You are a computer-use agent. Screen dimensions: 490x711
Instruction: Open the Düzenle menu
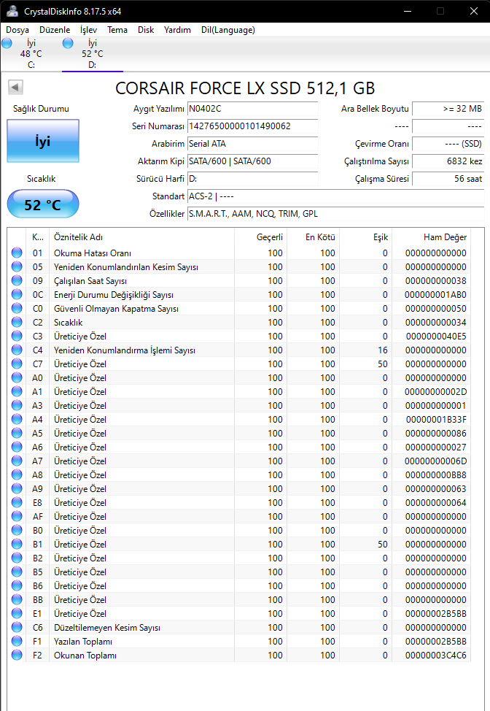pos(55,30)
